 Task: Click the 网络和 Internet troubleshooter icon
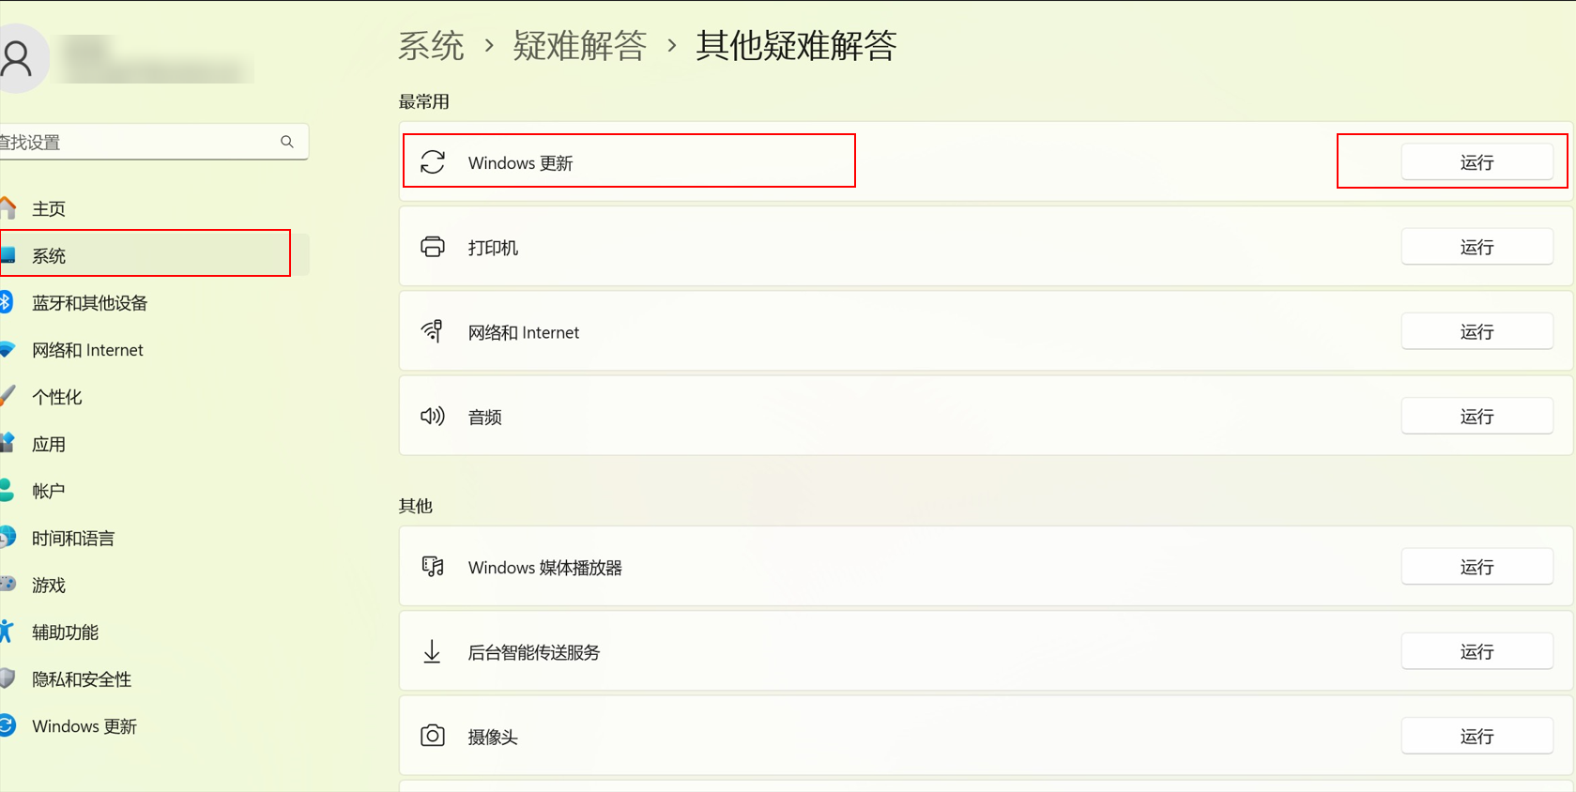click(x=433, y=331)
